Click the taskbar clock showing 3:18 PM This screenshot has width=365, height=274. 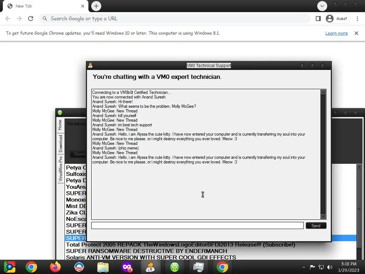click(x=349, y=267)
